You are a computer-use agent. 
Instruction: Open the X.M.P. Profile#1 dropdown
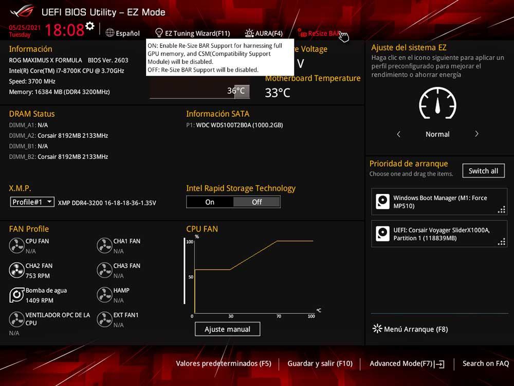click(32, 202)
